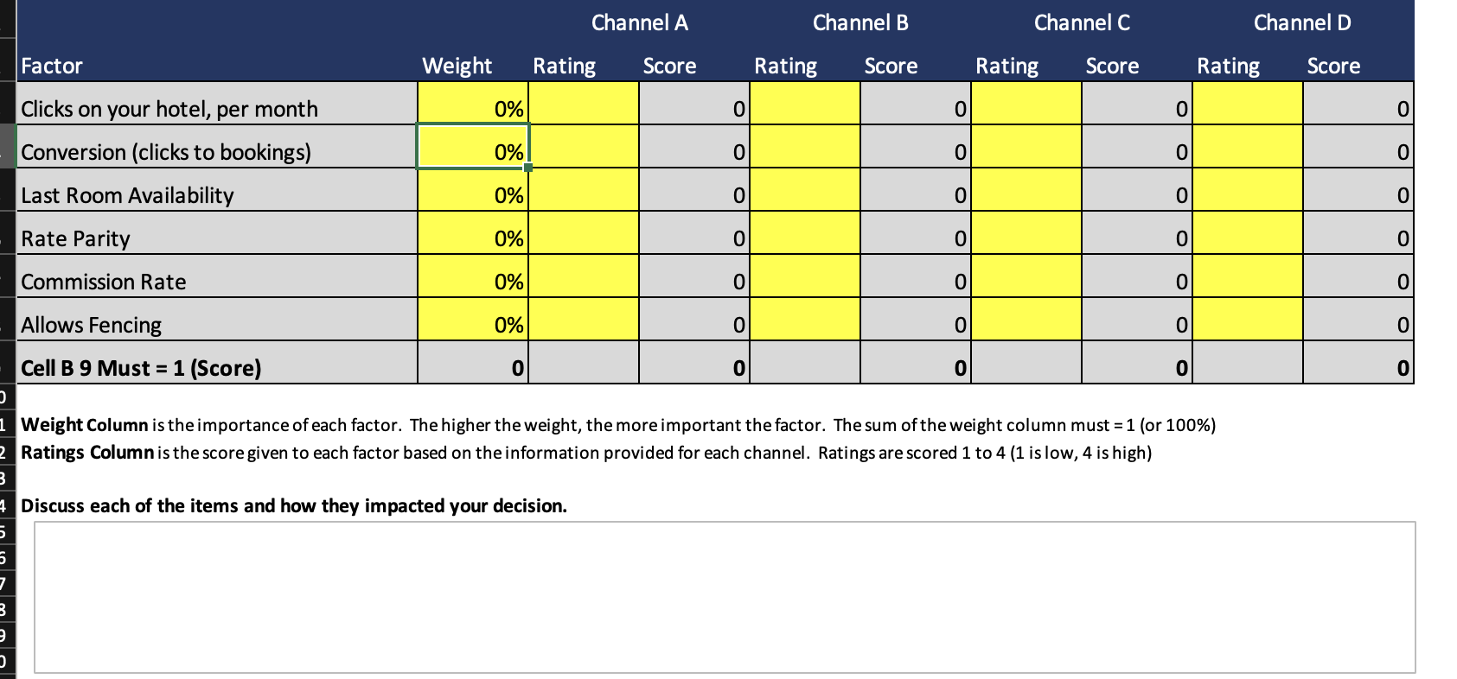This screenshot has height=679, width=1457.
Task: Click the selected Conversion weight cell
Action: [x=472, y=152]
